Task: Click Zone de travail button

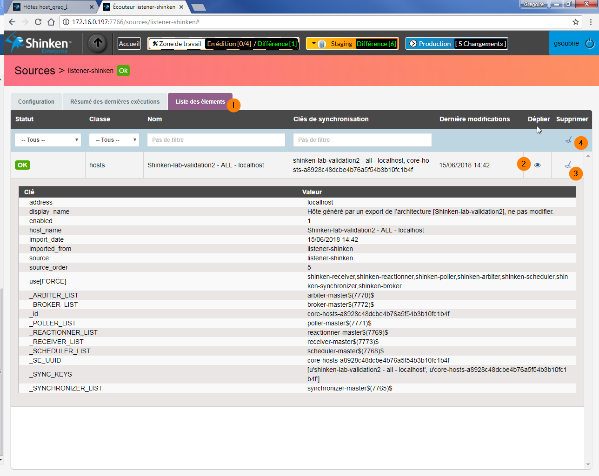Action: tap(177, 44)
